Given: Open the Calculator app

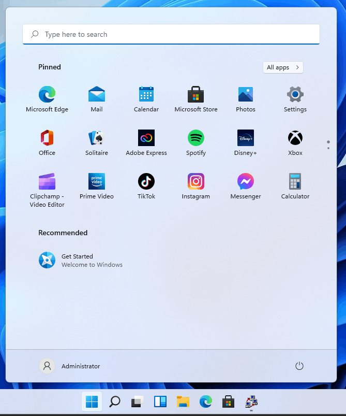Looking at the screenshot, I should click(x=295, y=187).
